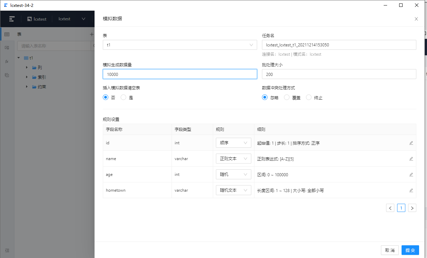The height and width of the screenshot is (258, 427).
Task: Click the list icon at sidebar bottom
Action: pyautogui.click(x=7, y=250)
